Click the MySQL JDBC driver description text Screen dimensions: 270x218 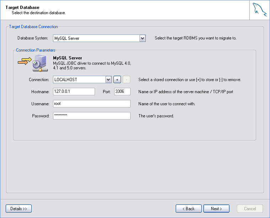coord(92,65)
